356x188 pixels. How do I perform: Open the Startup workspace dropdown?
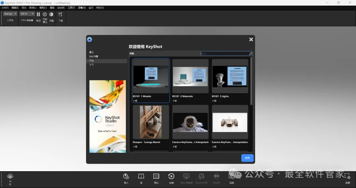[x=10, y=14]
